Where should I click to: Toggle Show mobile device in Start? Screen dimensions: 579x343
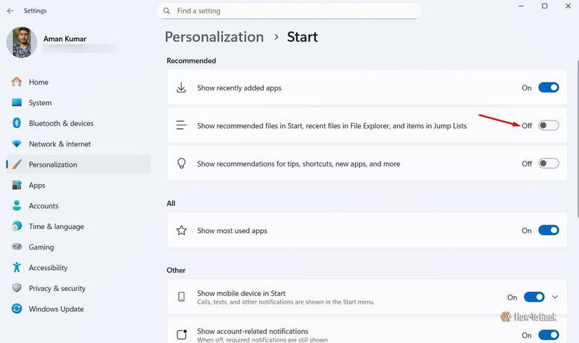click(533, 297)
